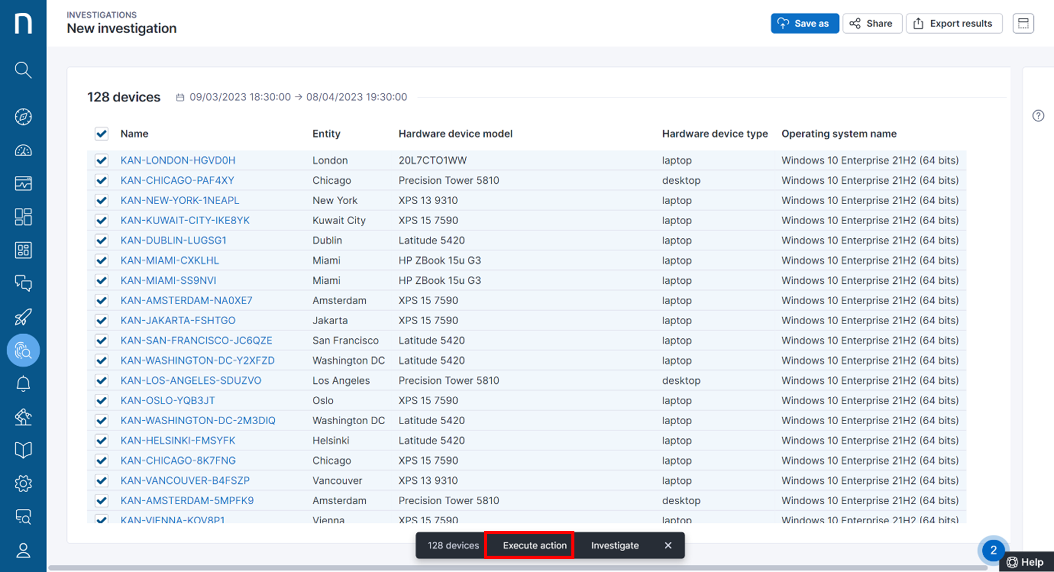Image resolution: width=1054 pixels, height=572 pixels.
Task: Open the speedometer dashboard icon in the sidebar
Action: pyautogui.click(x=23, y=150)
